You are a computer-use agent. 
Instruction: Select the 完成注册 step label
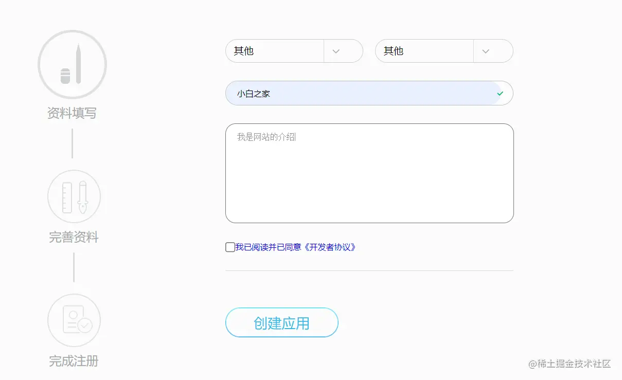click(74, 361)
